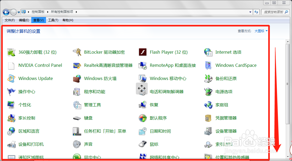
Task: Open the 索引选项 link
Action: (x=224, y=144)
